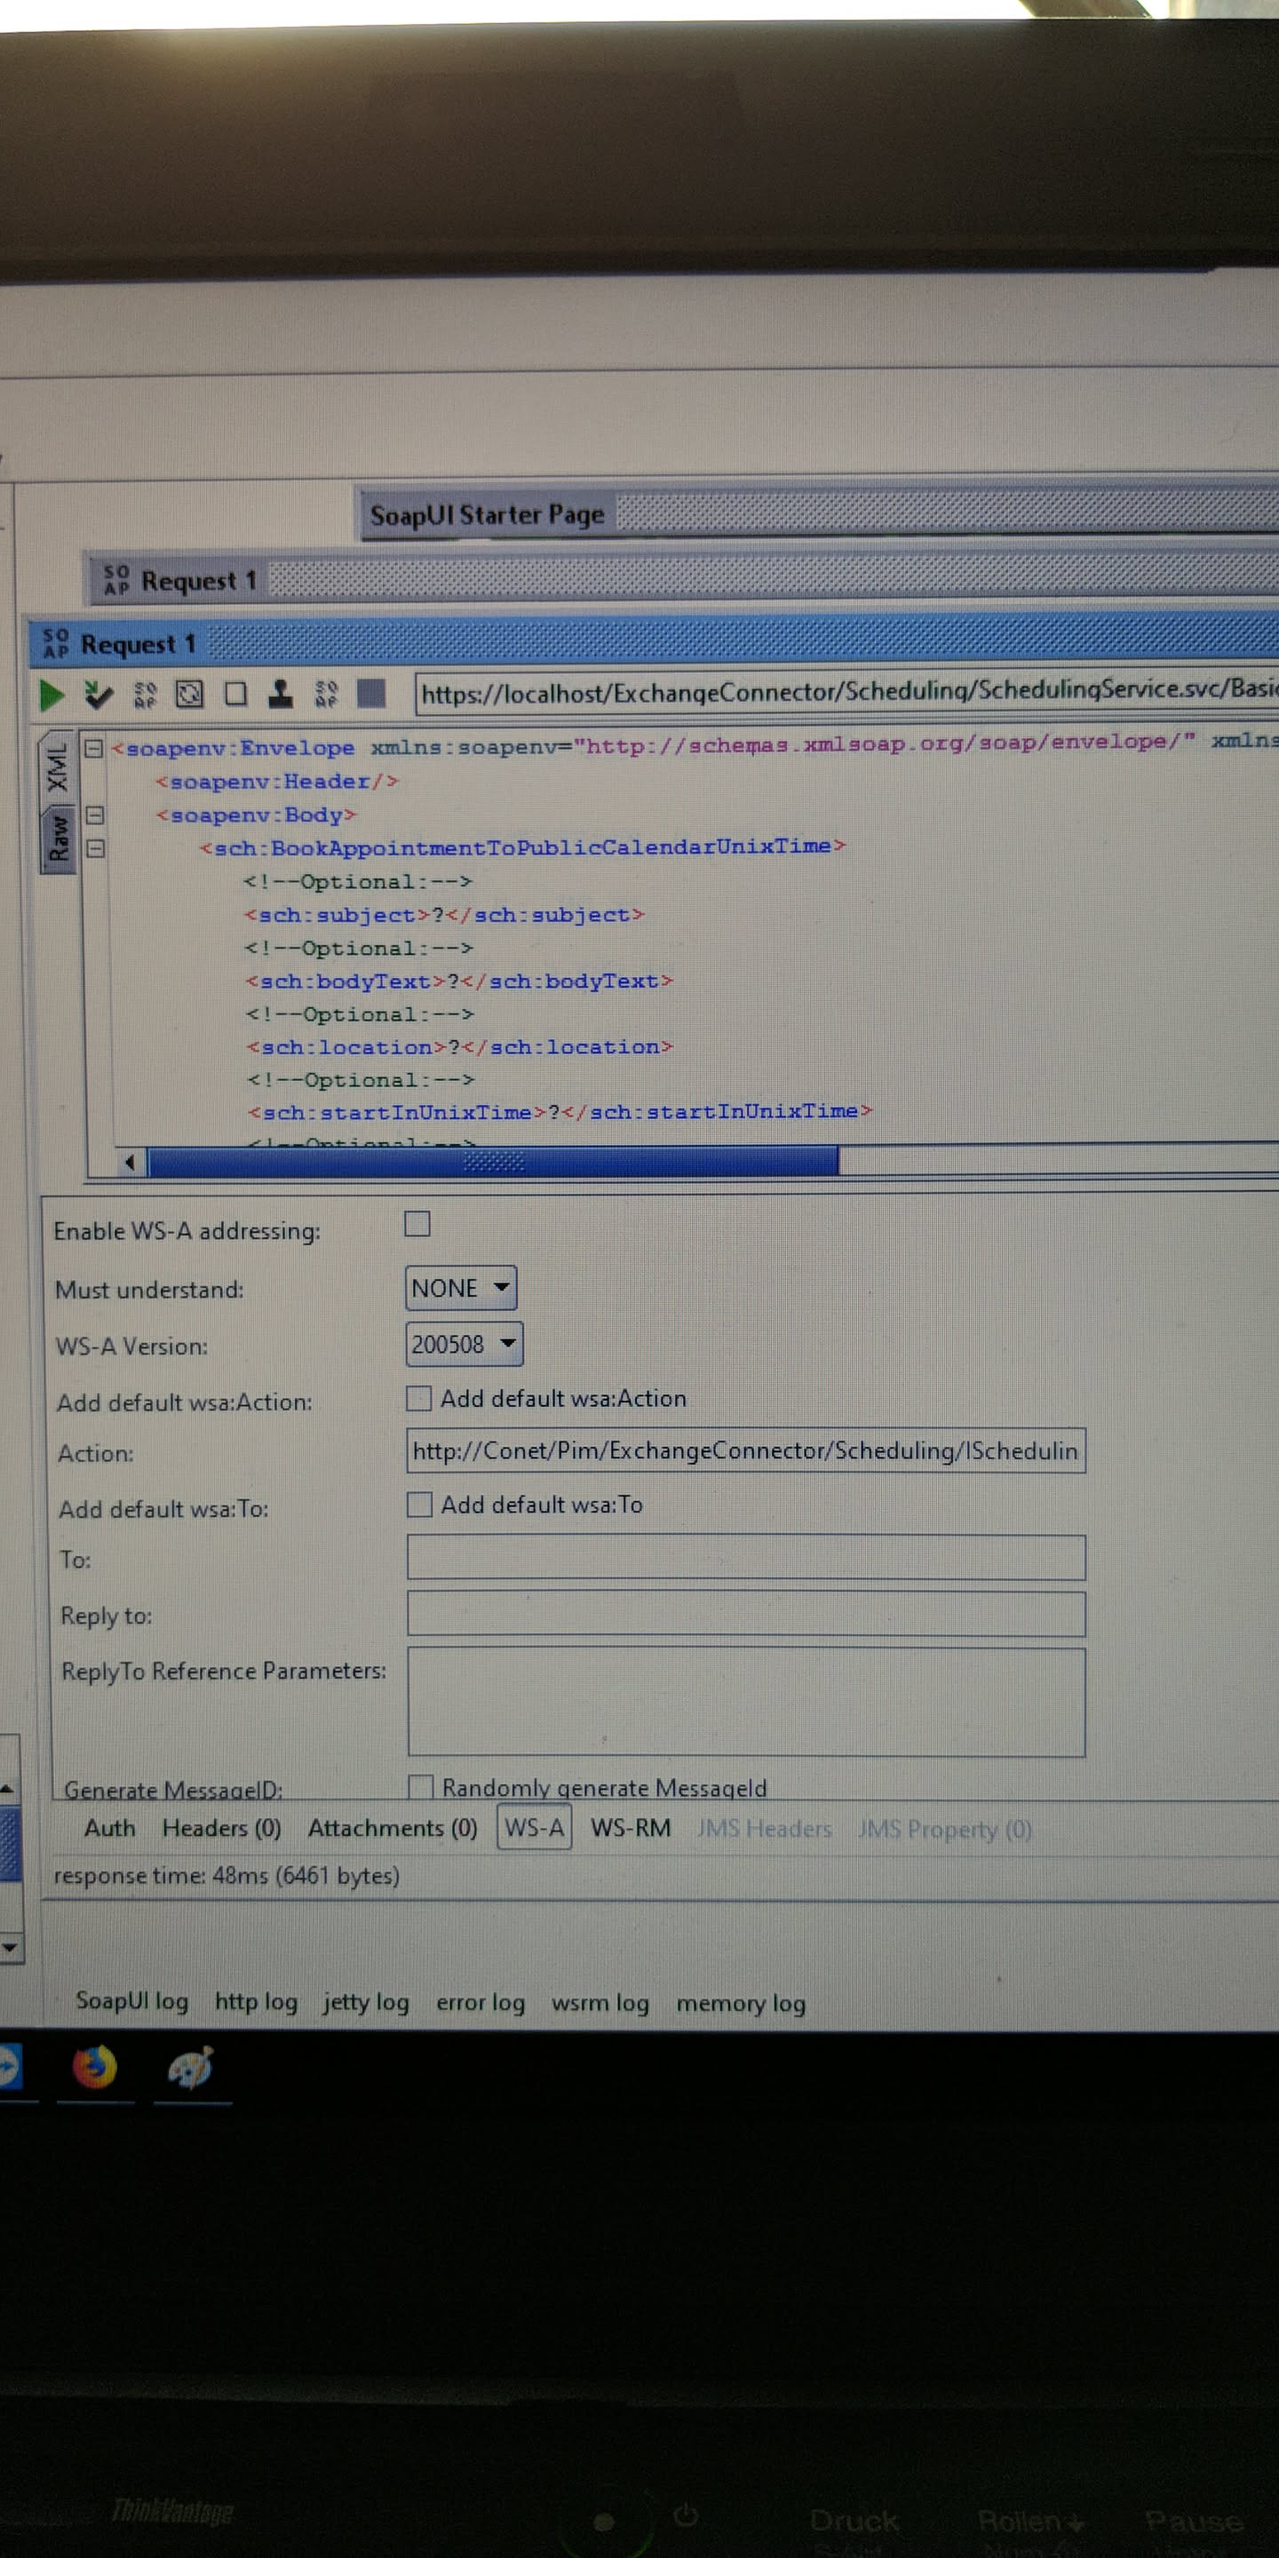Click the stamp-shaped clone request icon
This screenshot has width=1279, height=2558.
click(x=281, y=693)
